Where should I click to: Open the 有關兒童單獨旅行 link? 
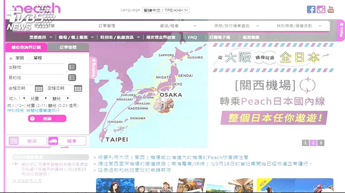43,110
